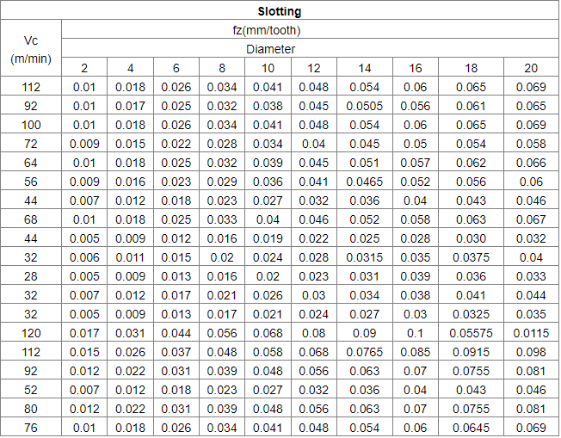
Task: Click the cell with value 0.0645
Action: (471, 428)
